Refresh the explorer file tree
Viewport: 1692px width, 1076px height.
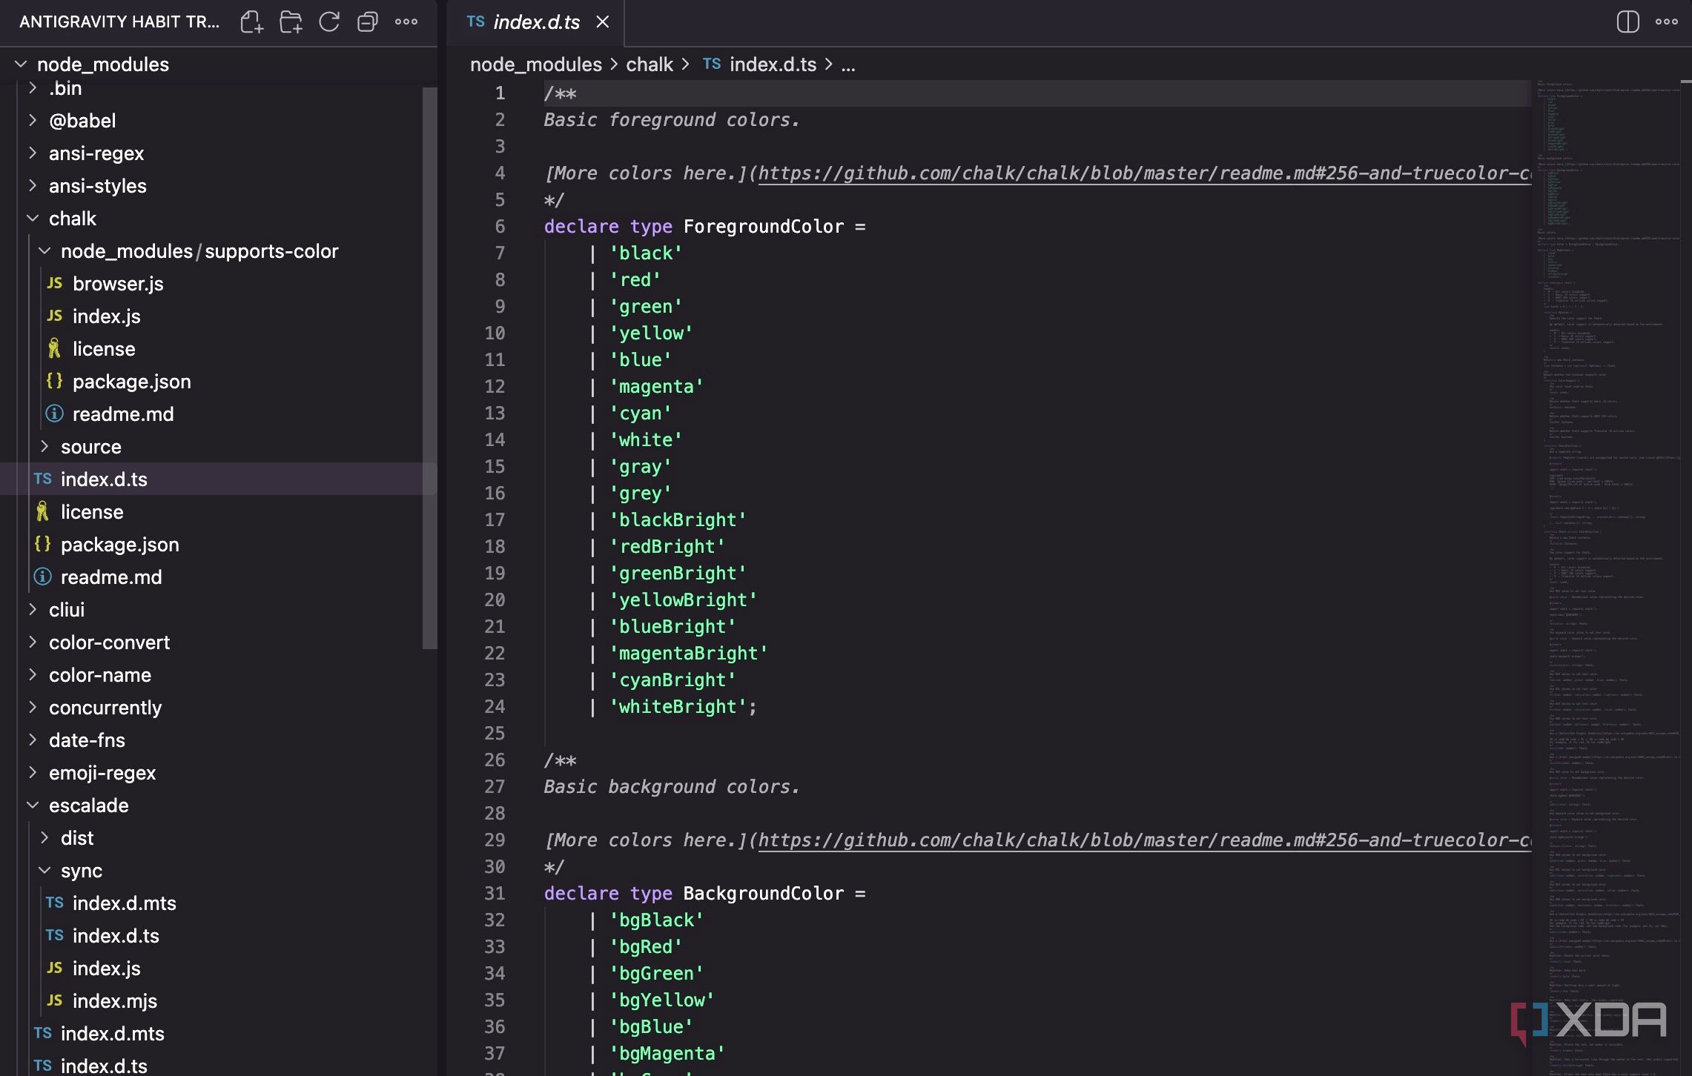tap(329, 21)
